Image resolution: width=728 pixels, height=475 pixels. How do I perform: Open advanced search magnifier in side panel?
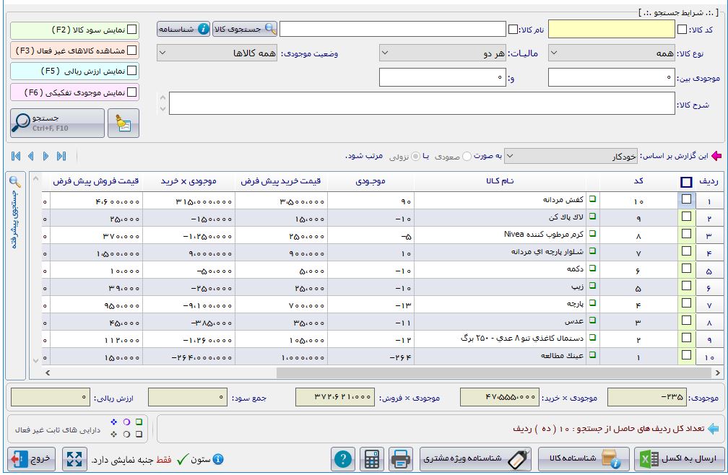pyautogui.click(x=14, y=183)
